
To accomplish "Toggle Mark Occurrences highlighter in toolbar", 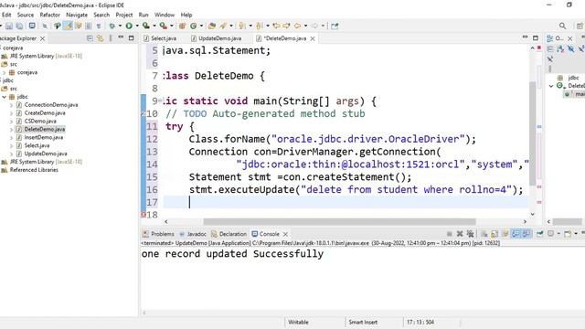I will 68,26.
